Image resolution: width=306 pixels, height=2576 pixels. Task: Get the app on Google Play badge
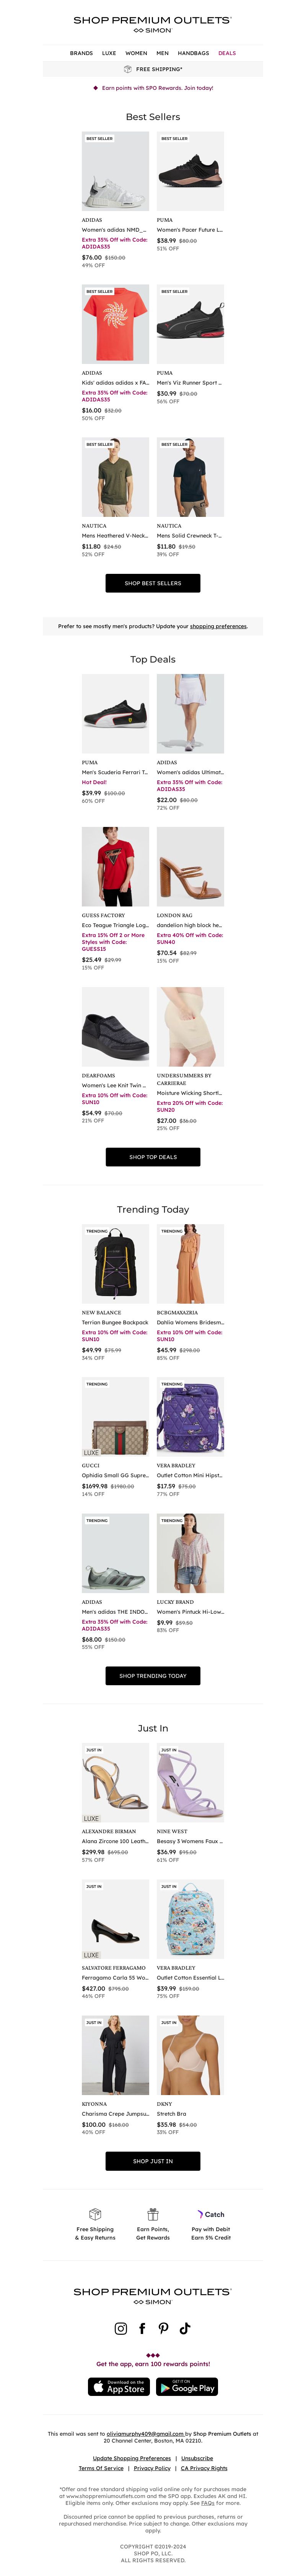point(187,2387)
